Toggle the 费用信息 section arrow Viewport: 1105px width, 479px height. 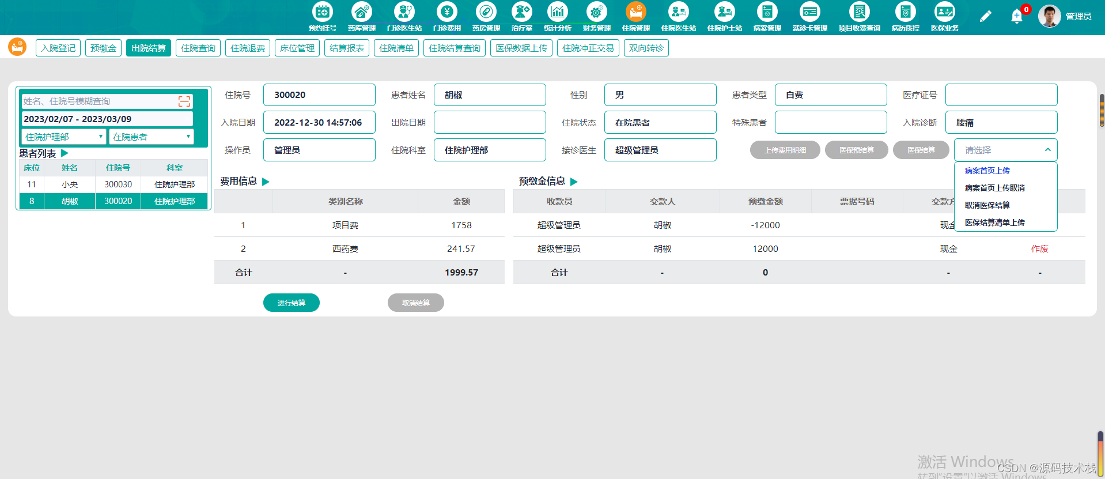(266, 182)
